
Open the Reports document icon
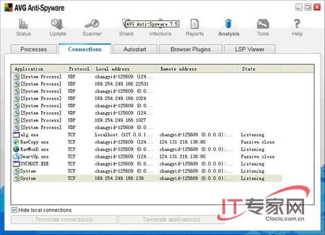(x=194, y=24)
